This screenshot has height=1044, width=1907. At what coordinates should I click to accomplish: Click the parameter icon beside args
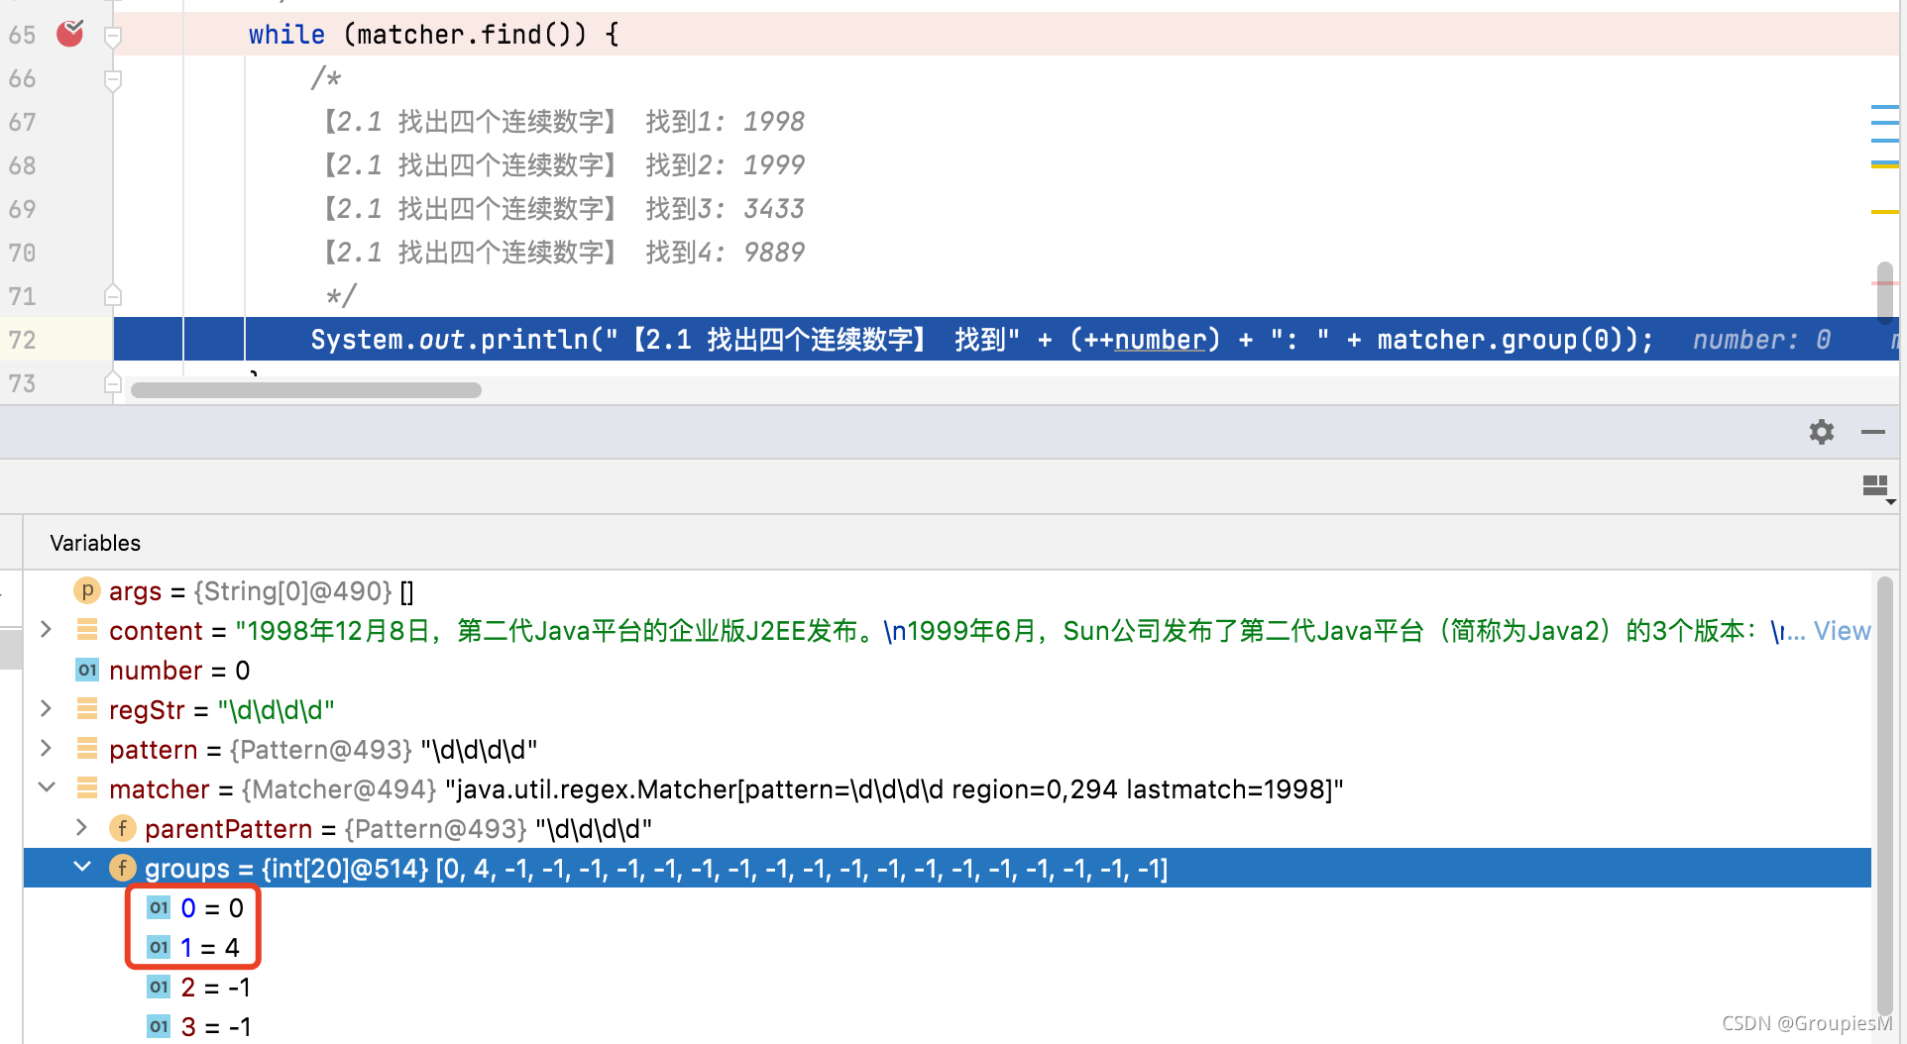pos(86,590)
